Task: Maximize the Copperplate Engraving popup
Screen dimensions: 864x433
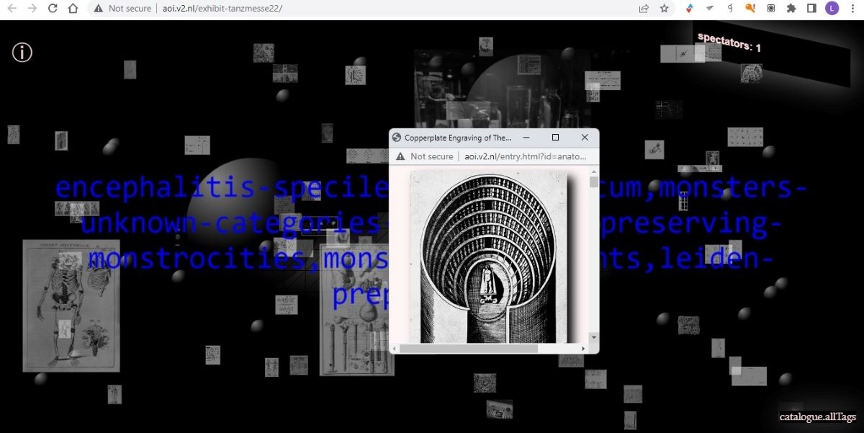Action: [x=555, y=138]
